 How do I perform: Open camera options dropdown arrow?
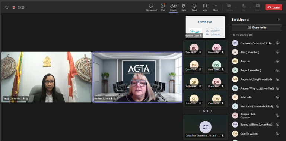pos(236,7)
